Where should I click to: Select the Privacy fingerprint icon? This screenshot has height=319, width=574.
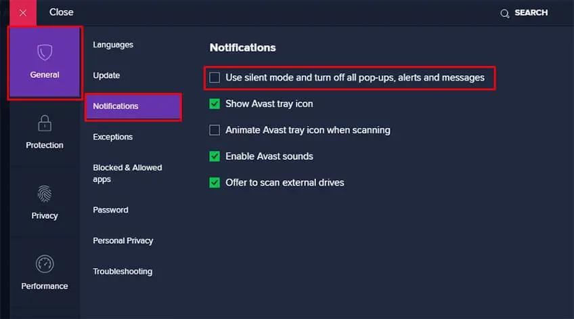tap(45, 194)
